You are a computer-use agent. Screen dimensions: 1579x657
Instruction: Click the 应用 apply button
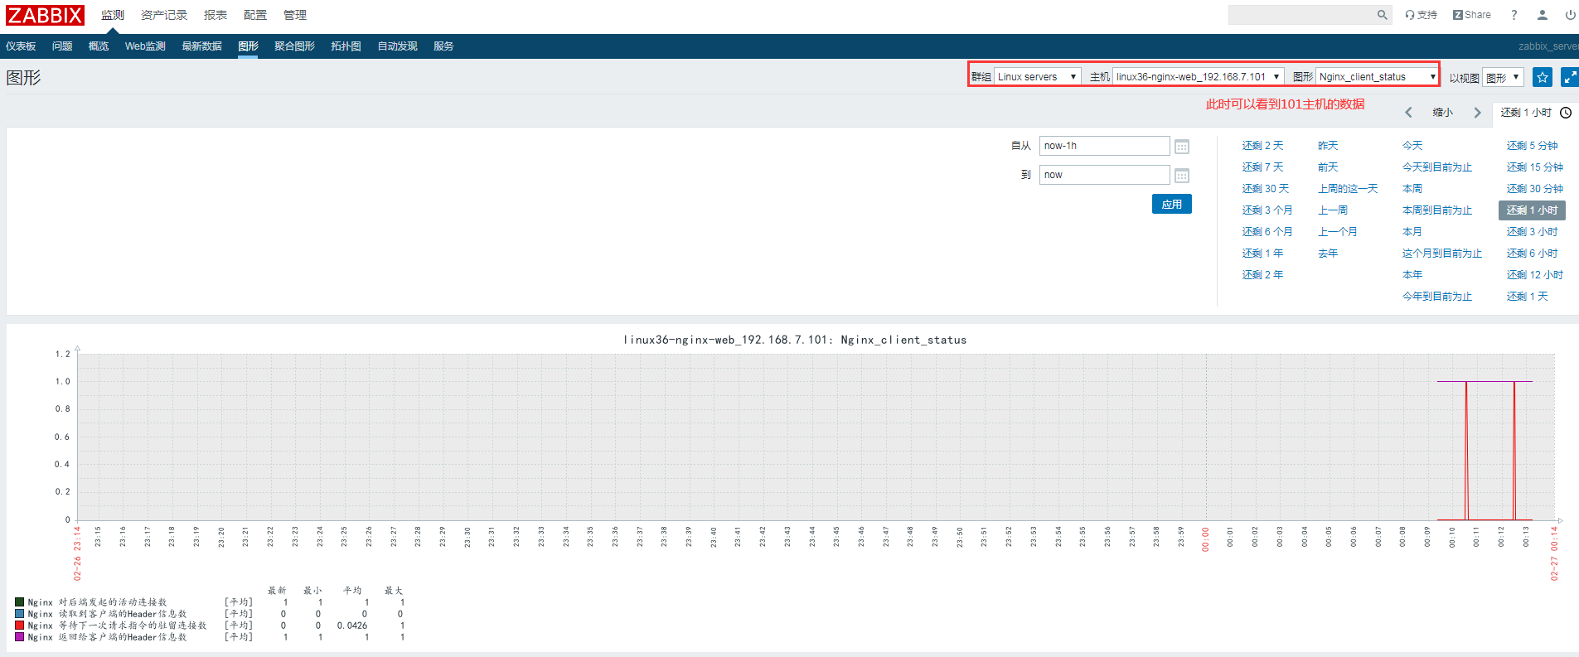(1172, 204)
